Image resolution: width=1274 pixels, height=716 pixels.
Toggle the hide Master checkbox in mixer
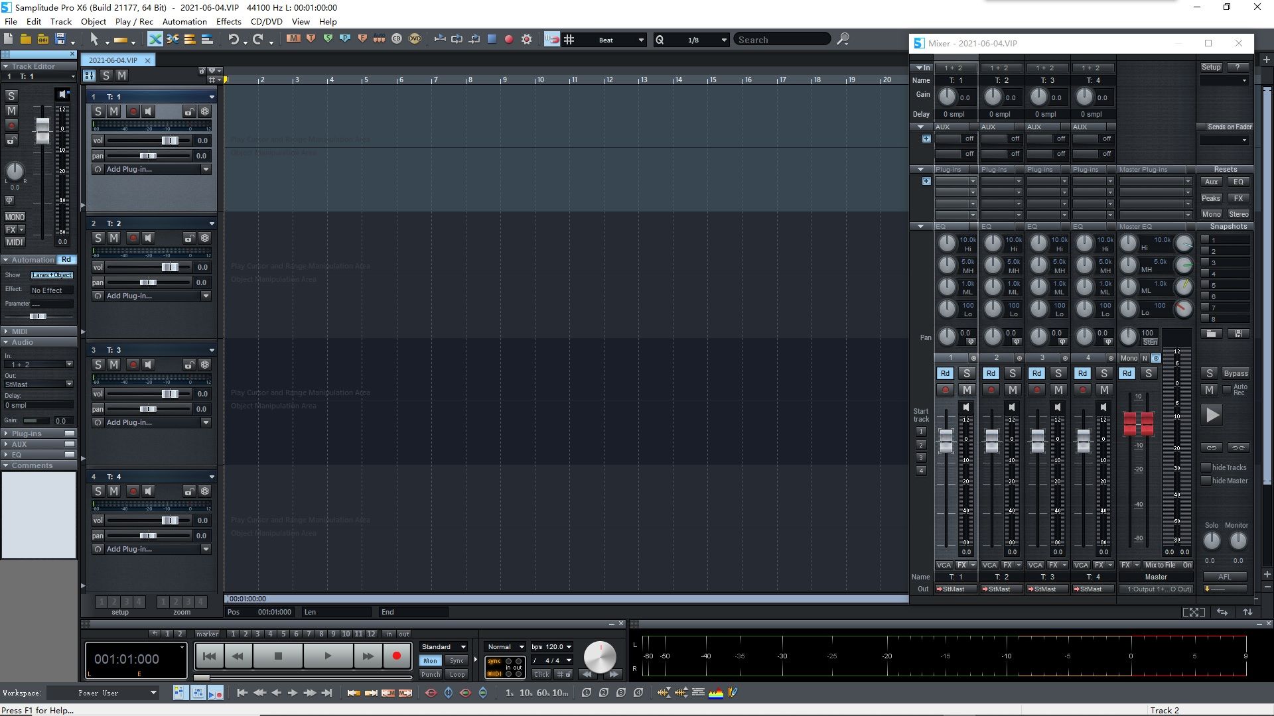[x=1207, y=481]
